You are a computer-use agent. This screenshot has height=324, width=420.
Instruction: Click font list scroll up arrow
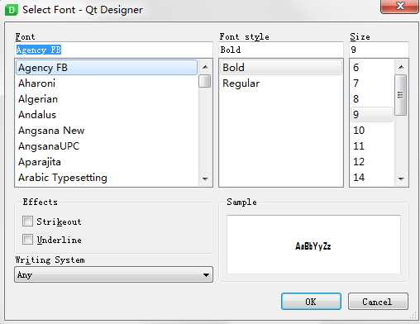click(205, 67)
